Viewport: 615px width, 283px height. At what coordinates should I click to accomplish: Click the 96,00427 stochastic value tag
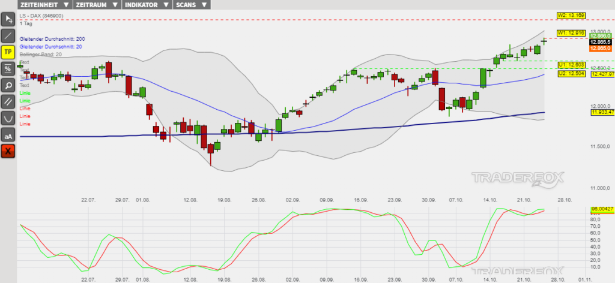602,209
